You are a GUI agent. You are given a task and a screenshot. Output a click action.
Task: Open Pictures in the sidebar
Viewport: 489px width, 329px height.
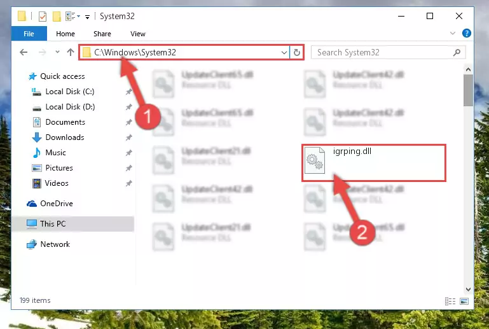pos(59,168)
